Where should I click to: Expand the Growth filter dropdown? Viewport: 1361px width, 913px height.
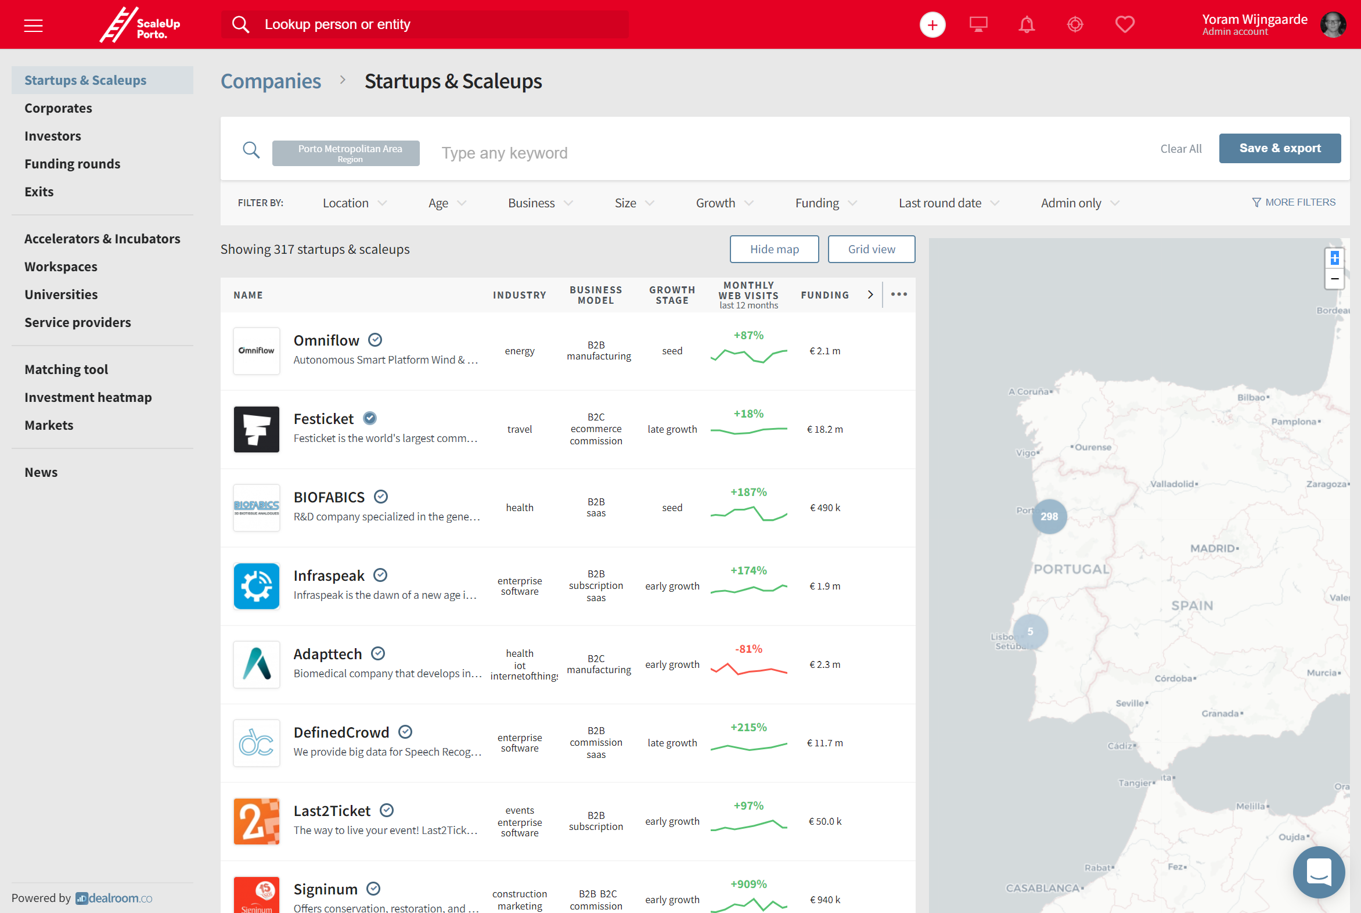[x=724, y=203]
